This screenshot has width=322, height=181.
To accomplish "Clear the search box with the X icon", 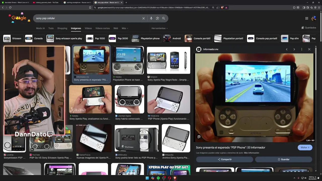I will pos(144,18).
